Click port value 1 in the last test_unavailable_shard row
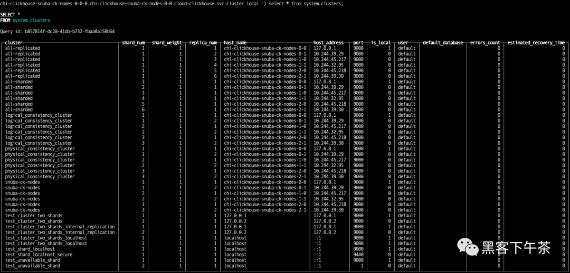 [x=362, y=266]
